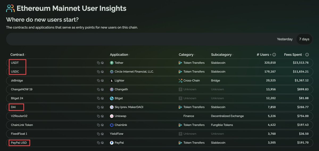
Task: Click the users logo beside page title
Action: (10, 8)
